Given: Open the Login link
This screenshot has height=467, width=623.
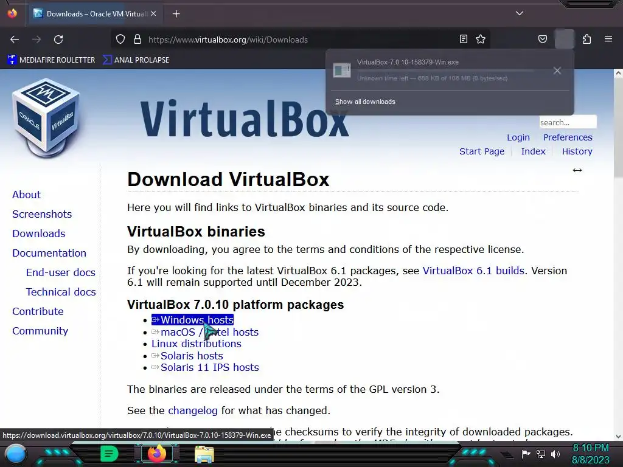Looking at the screenshot, I should 518,137.
